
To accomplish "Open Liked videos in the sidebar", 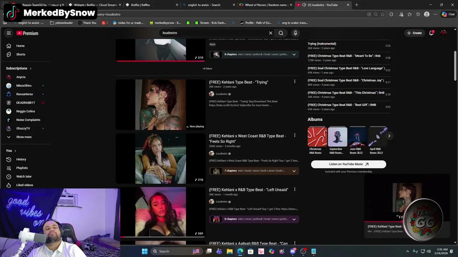I will click(x=25, y=185).
